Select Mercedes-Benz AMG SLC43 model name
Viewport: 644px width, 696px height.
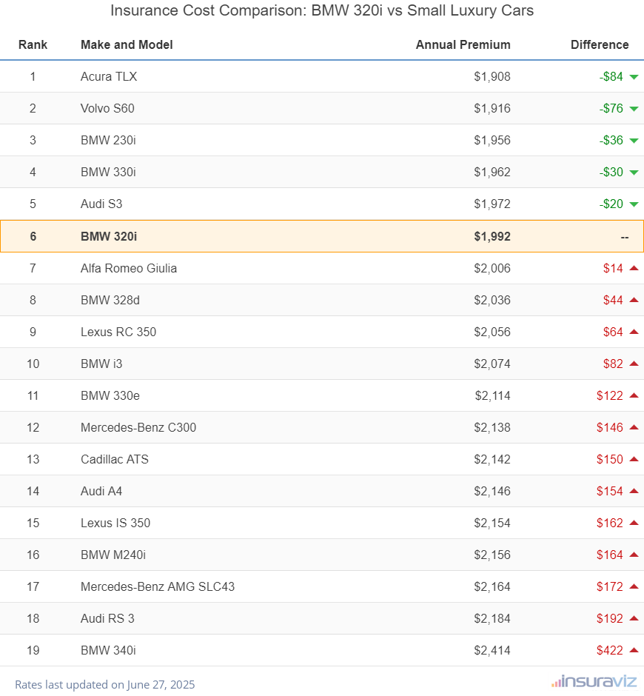click(x=158, y=587)
